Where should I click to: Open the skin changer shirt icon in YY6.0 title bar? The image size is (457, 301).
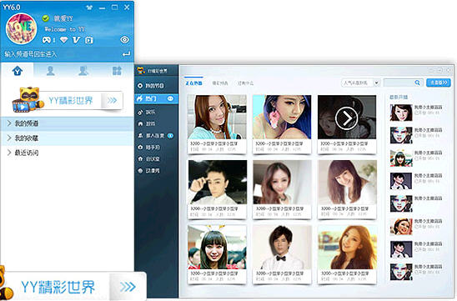pyautogui.click(x=89, y=8)
